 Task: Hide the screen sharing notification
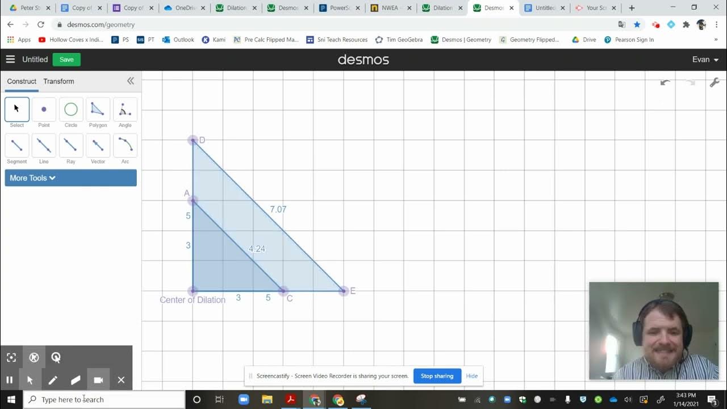coord(471,375)
